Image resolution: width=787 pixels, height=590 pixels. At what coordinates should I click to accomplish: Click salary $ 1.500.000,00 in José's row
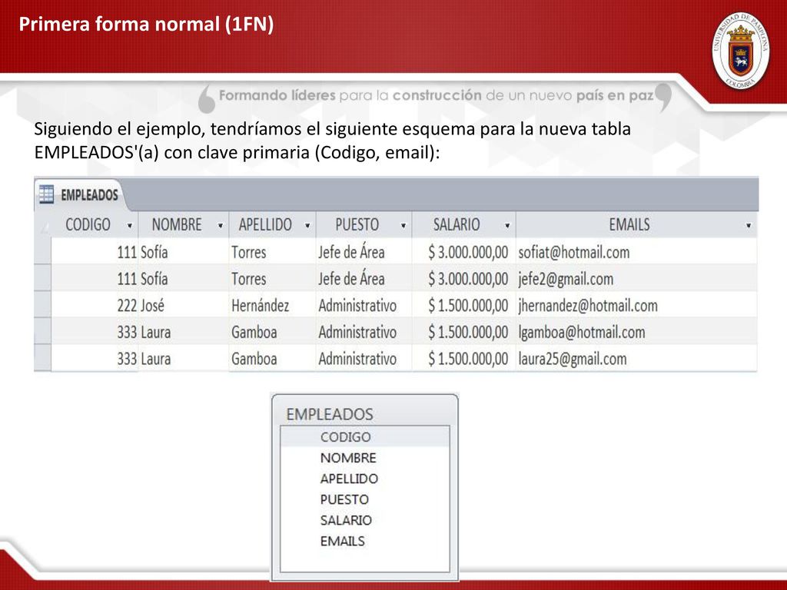pyautogui.click(x=463, y=305)
